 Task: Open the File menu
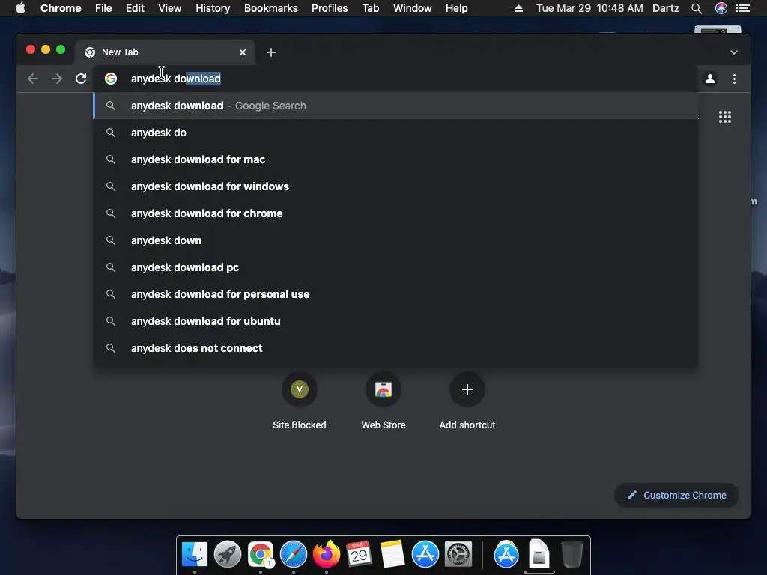tap(103, 8)
